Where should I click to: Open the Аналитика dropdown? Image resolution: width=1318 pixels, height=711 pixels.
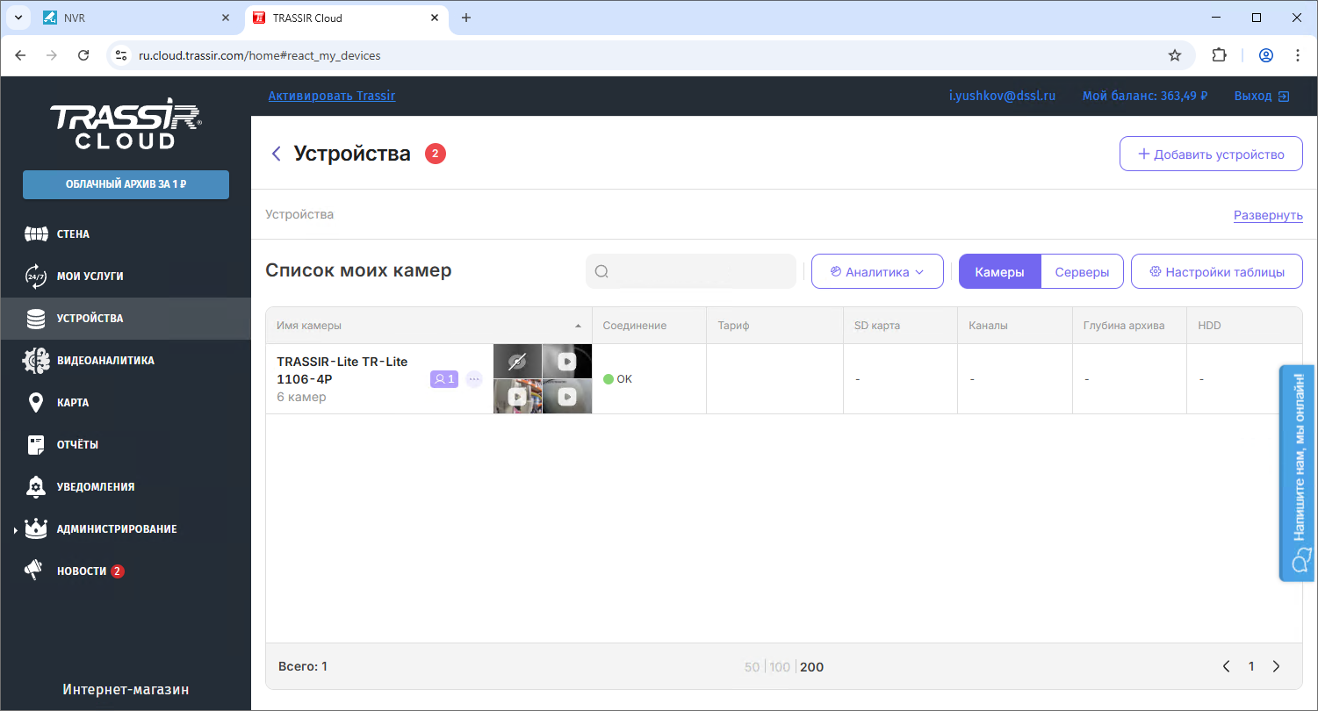pos(877,271)
